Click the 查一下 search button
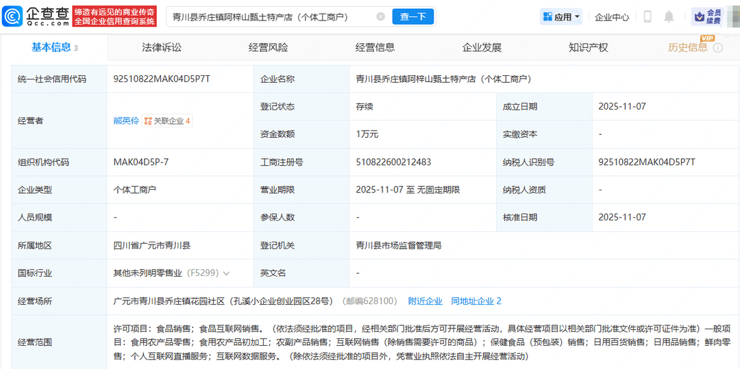The height and width of the screenshot is (369, 740). tap(413, 17)
